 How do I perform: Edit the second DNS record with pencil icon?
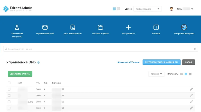pos(191,95)
